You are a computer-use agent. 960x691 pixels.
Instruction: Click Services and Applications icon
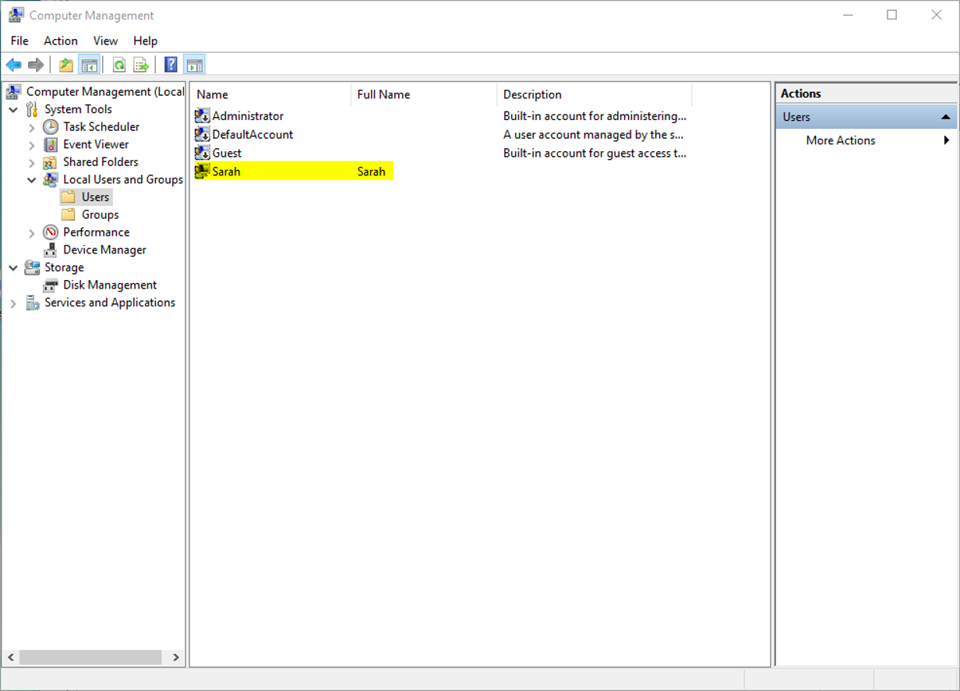[32, 303]
